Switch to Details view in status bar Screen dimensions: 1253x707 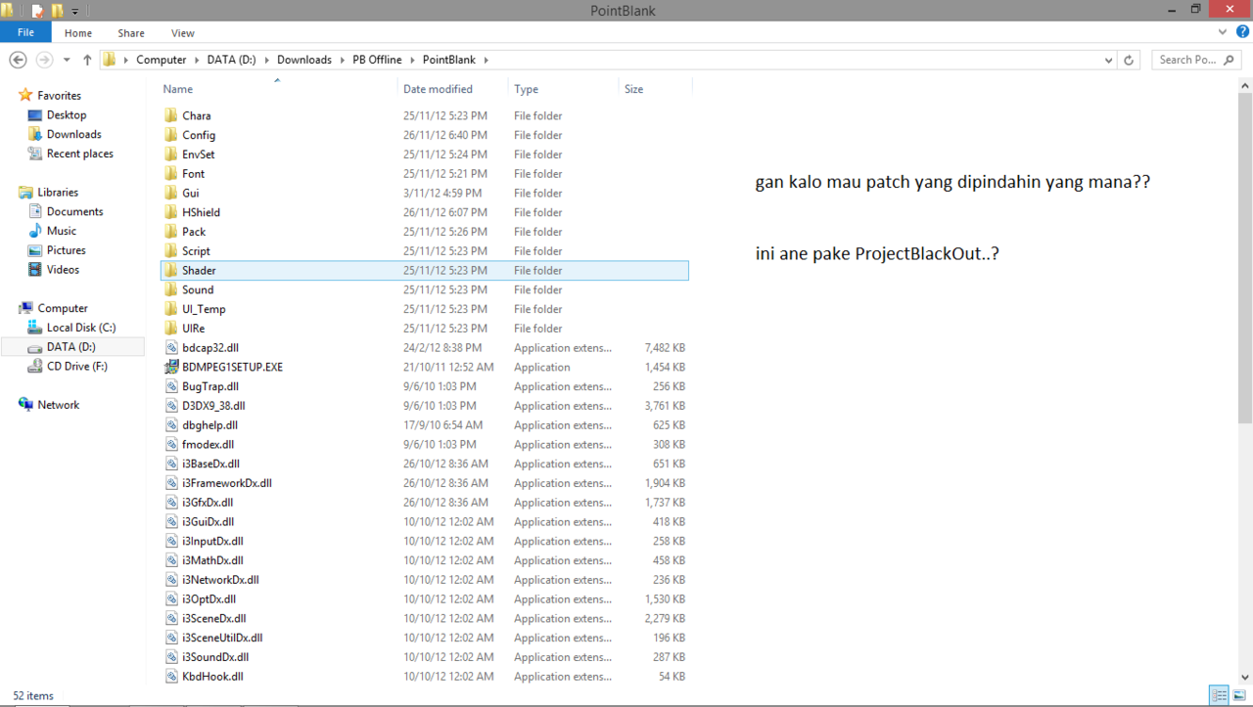tap(1220, 695)
